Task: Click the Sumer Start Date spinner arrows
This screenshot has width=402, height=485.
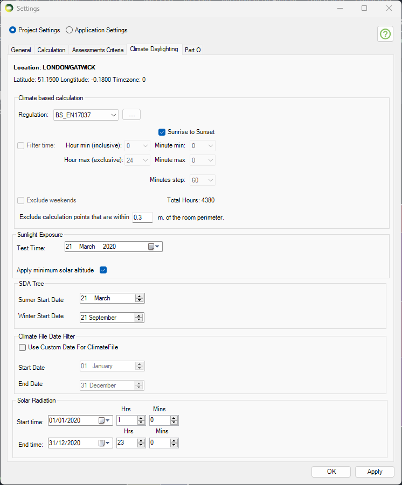Action: 139,298
